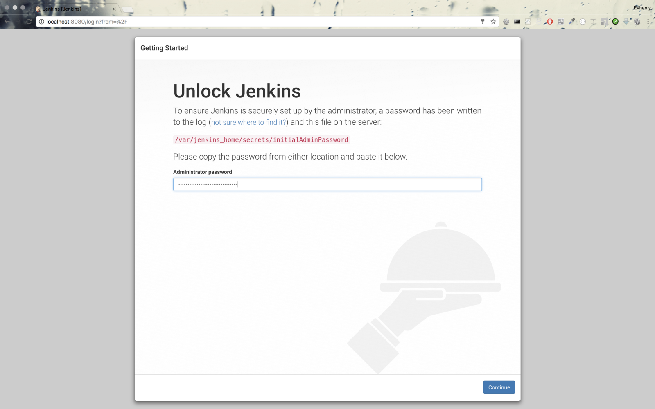Image resolution: width=655 pixels, height=409 pixels.
Task: Click the Jenkins favicon on the tab
Action: (x=38, y=9)
